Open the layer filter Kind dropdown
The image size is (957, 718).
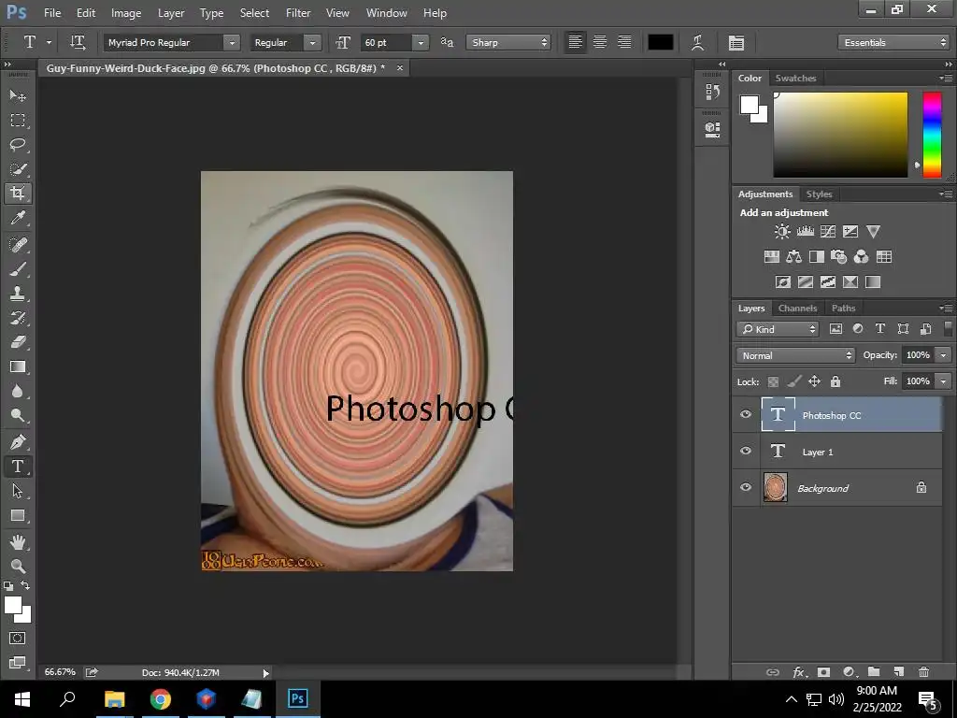click(x=778, y=329)
